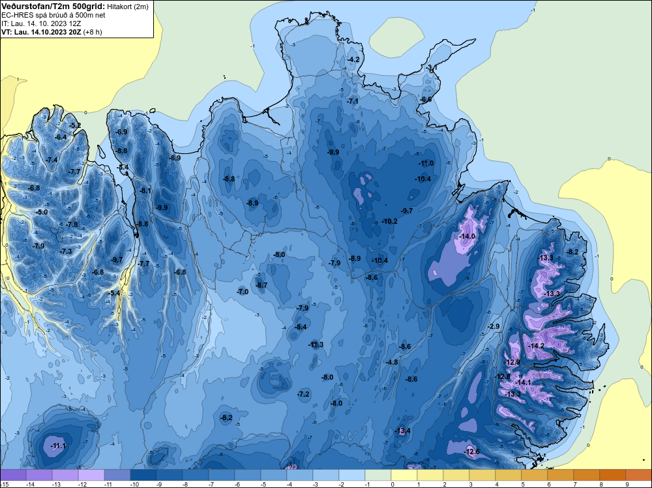Viewport: 652px width, 488px height.
Task: Click the '-12.9' temperature value
Action: pyautogui.click(x=511, y=362)
